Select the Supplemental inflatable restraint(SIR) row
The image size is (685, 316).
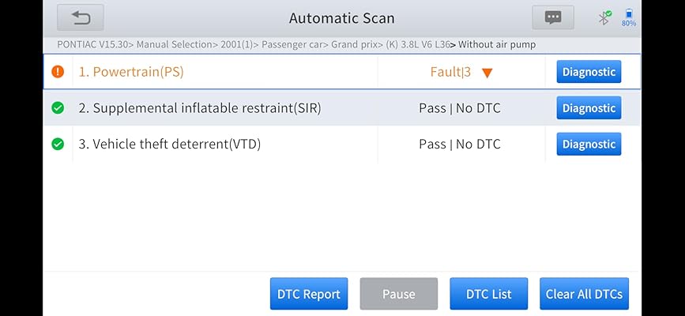coord(199,108)
